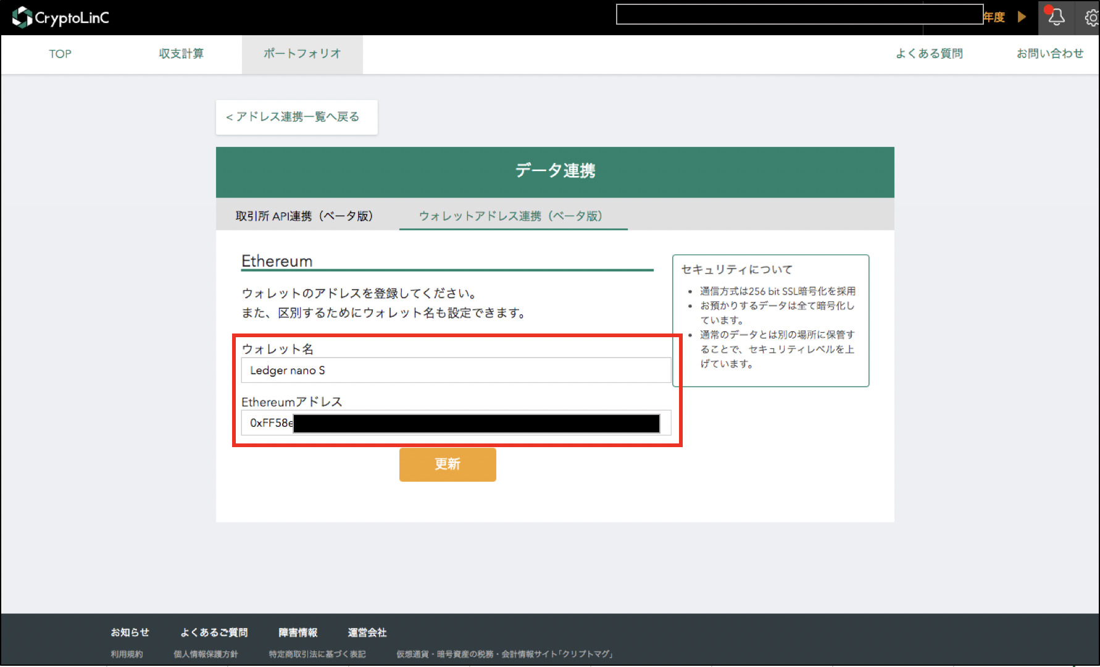Select the ウォレットアドレス連携 tab
1100x667 pixels.
[511, 216]
